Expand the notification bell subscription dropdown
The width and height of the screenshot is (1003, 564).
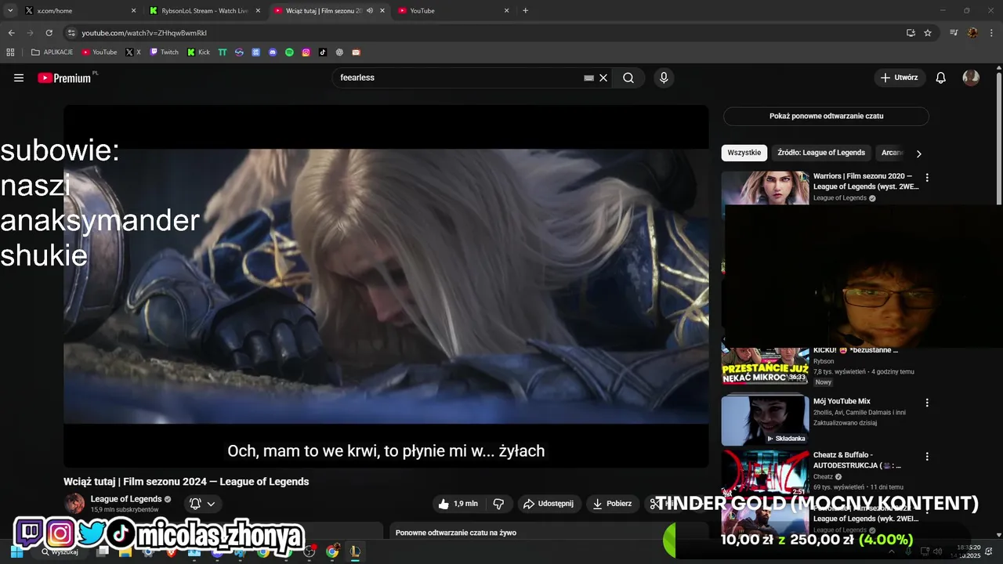[201, 504]
